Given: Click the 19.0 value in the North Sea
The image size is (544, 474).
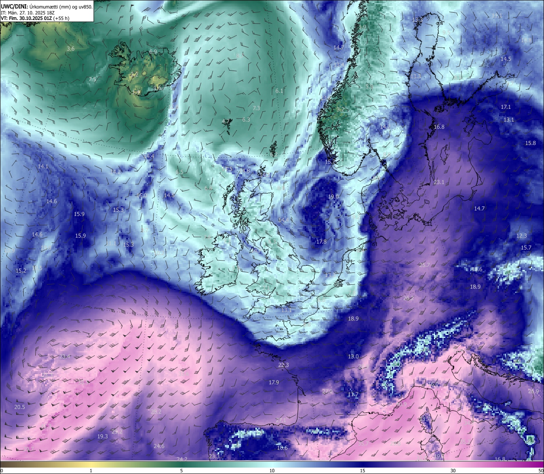Looking at the screenshot, I should [334, 197].
